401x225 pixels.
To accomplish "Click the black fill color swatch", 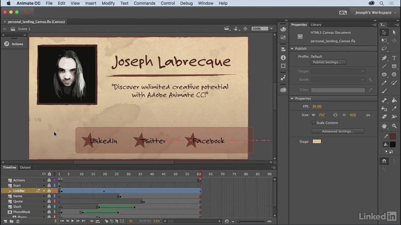I will 393,145.
